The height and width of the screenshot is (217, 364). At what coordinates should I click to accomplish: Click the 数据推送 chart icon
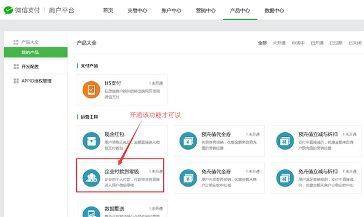click(x=91, y=212)
